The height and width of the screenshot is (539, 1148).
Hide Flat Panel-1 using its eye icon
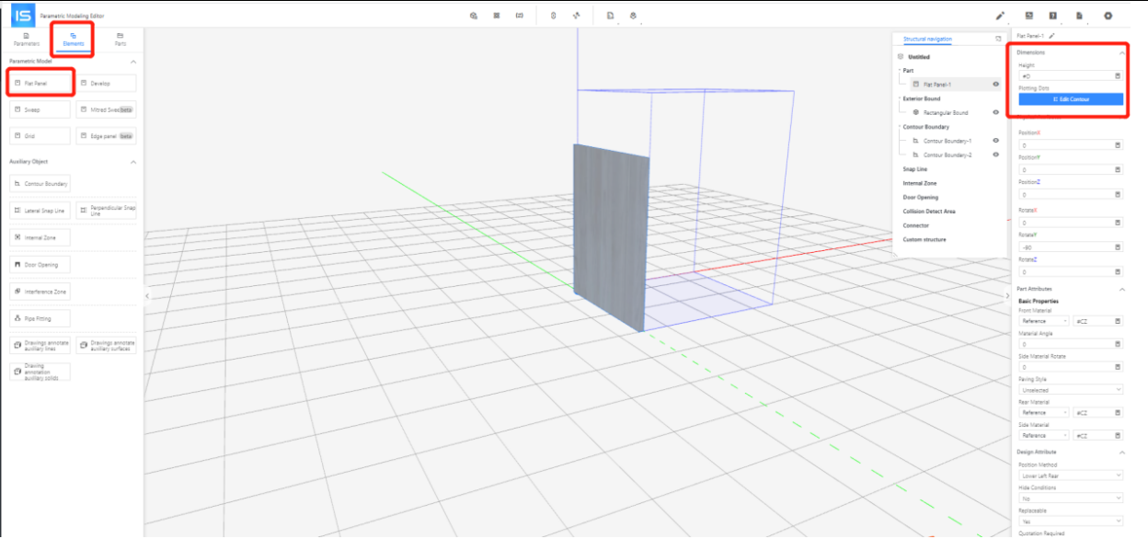pos(996,84)
